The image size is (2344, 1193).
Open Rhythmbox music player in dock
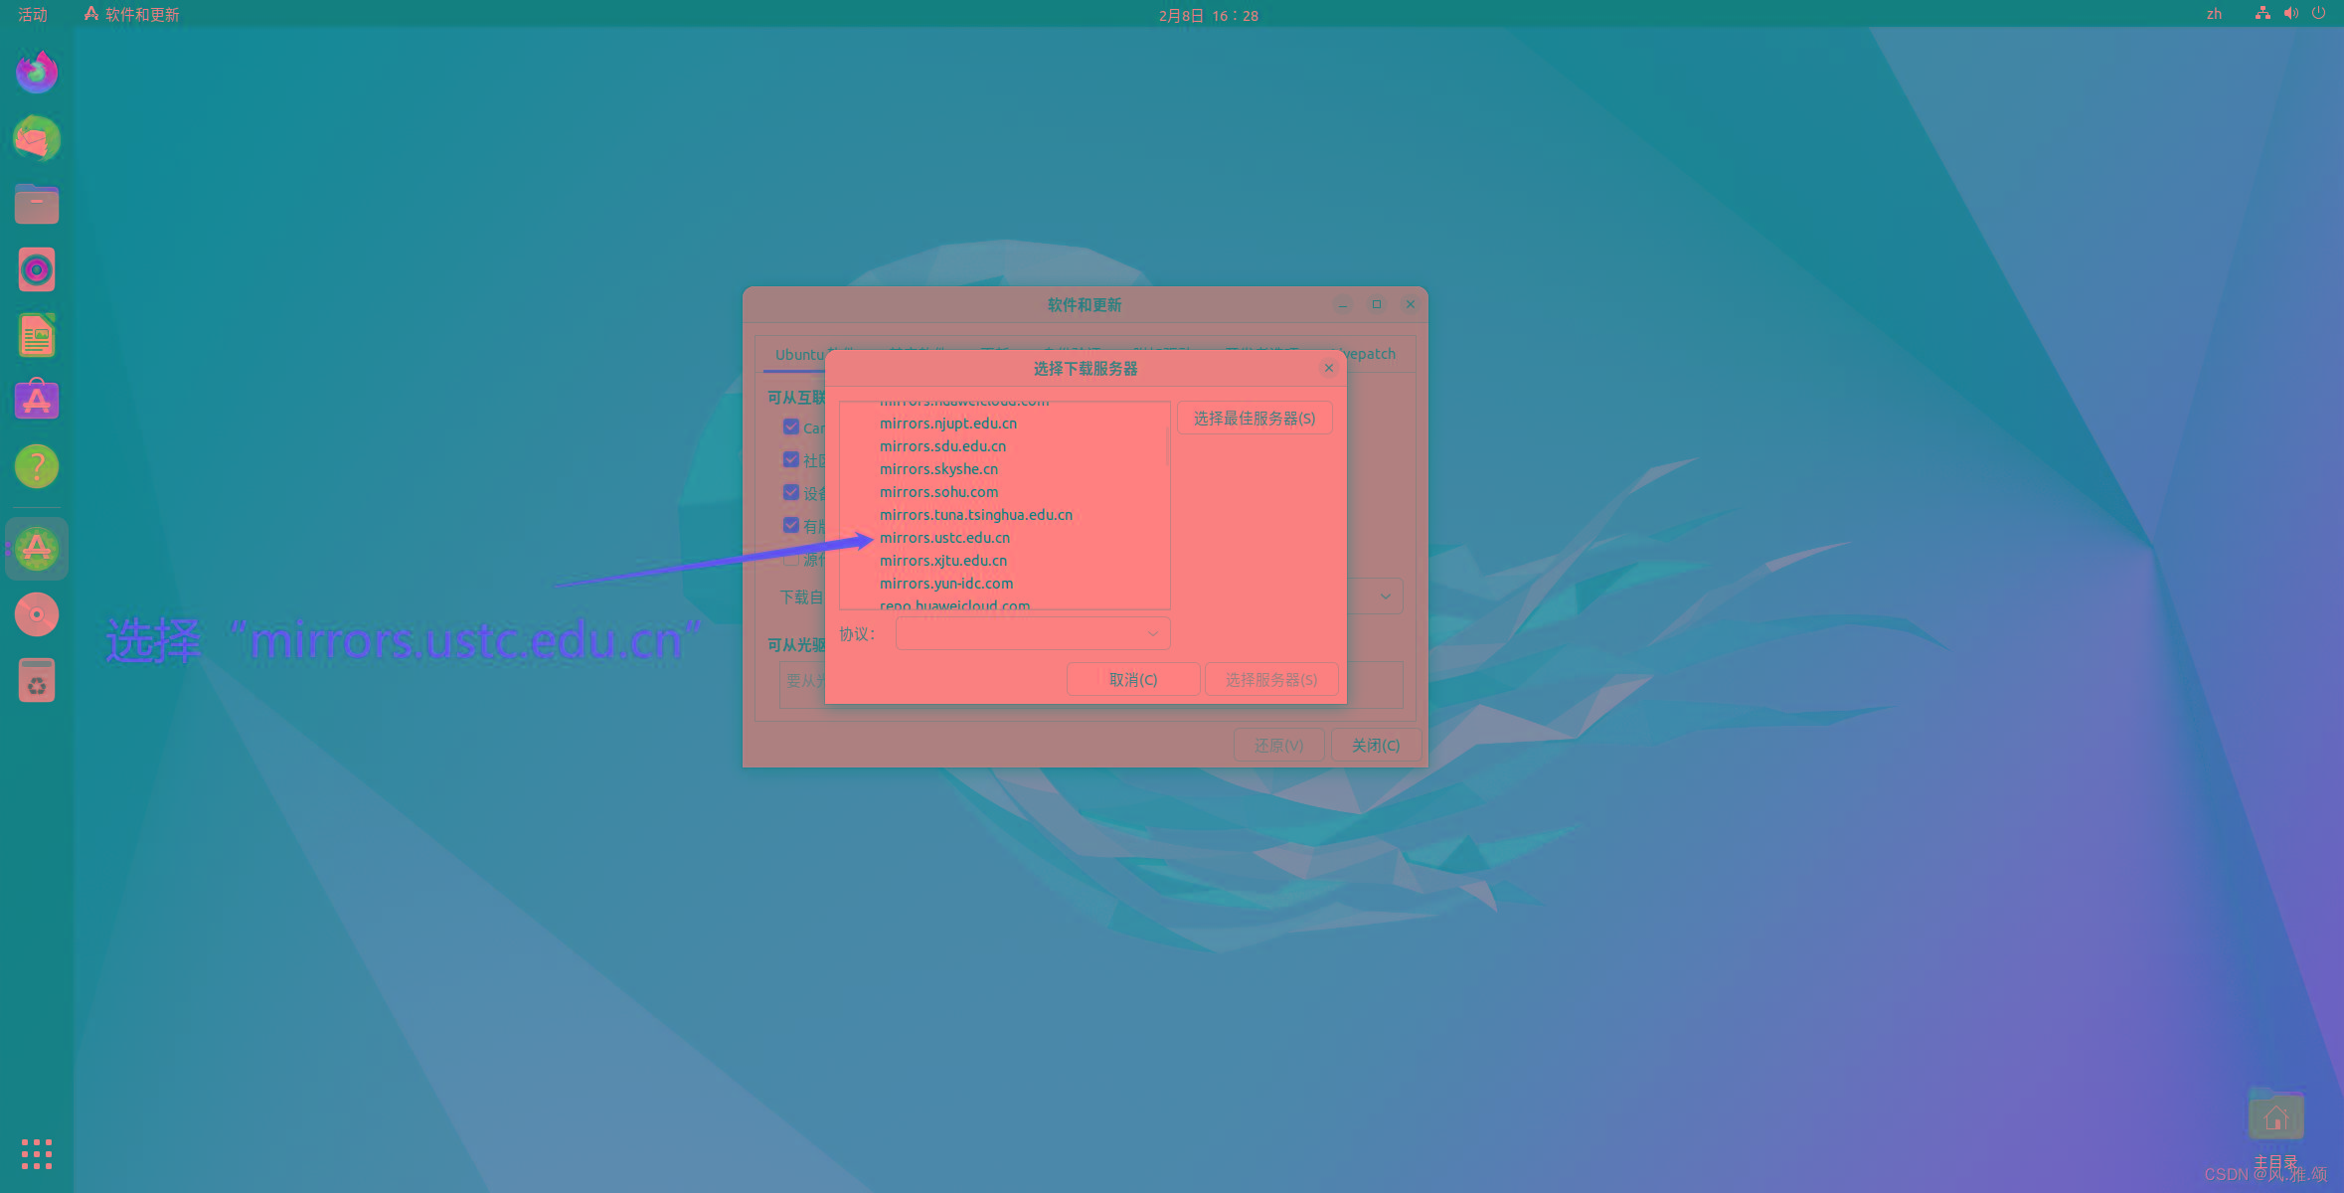coord(37,270)
